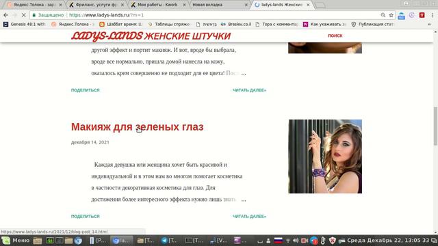438x246 pixels.
Task: Open the Публикация статей bookmark
Action: [x=373, y=25]
